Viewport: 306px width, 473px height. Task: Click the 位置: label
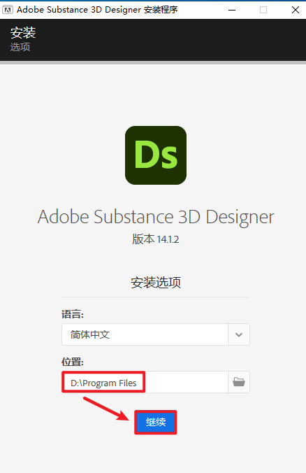tap(72, 362)
